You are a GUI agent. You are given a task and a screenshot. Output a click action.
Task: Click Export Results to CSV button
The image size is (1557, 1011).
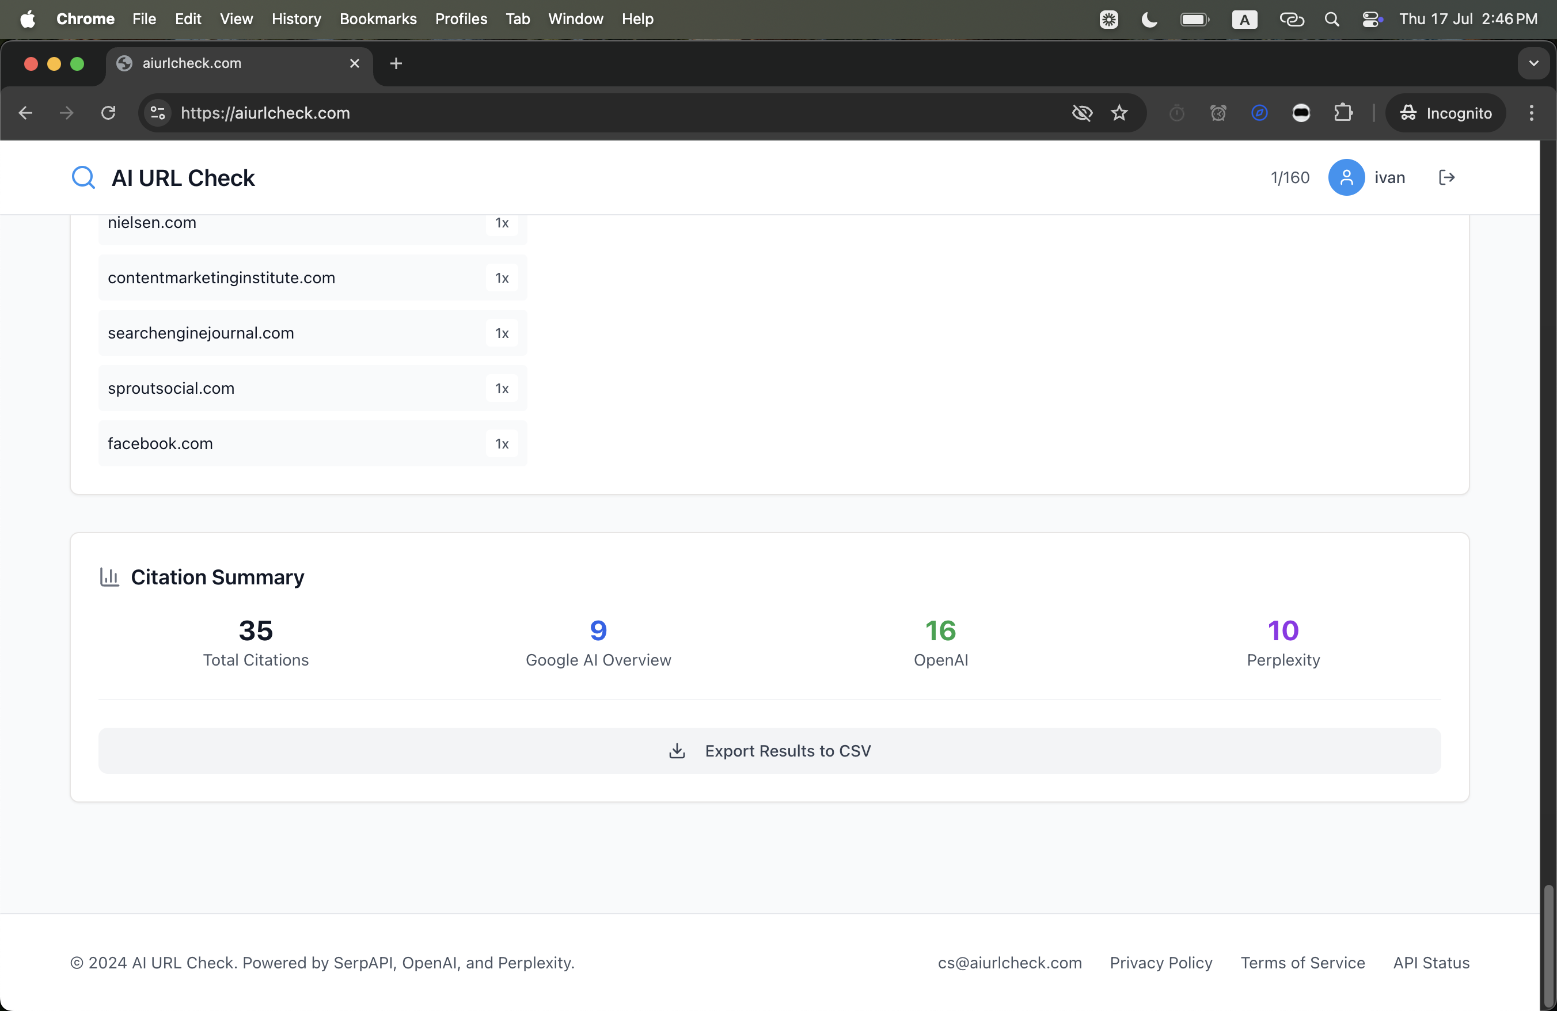click(769, 751)
